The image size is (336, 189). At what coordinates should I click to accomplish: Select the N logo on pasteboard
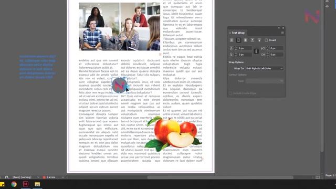(x=312, y=16)
